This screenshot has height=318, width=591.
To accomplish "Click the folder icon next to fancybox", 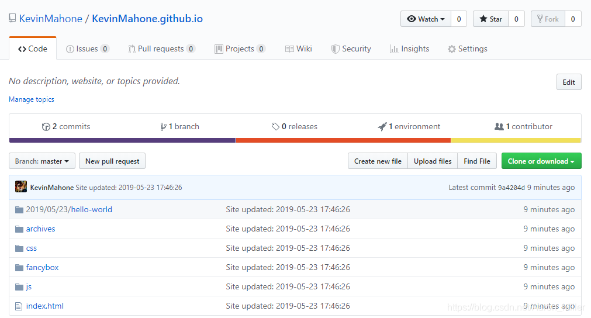I will click(19, 268).
